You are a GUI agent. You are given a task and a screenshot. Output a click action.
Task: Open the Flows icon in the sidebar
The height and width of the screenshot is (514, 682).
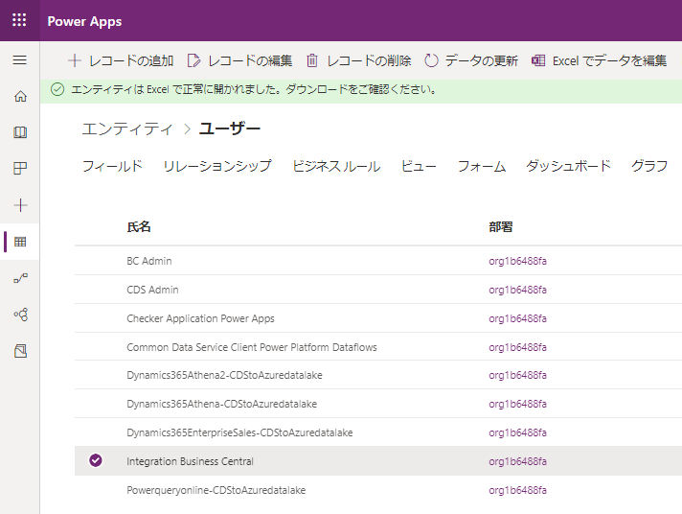coord(20,278)
